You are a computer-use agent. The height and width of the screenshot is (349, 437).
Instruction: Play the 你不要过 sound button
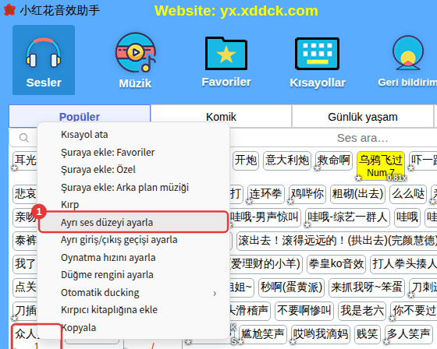(x=414, y=311)
